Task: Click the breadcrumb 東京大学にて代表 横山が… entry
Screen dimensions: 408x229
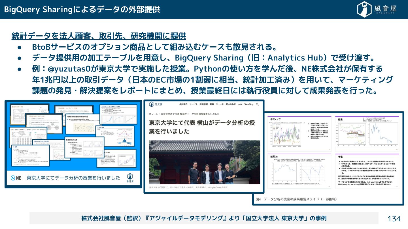Action: click(190, 114)
